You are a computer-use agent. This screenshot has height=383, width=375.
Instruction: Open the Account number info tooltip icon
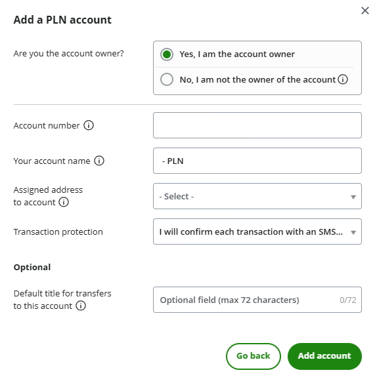tap(89, 125)
